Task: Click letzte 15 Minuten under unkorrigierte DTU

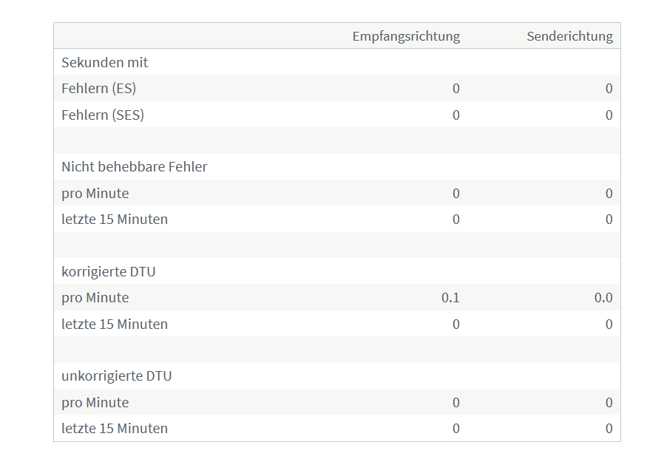Action: tap(115, 429)
